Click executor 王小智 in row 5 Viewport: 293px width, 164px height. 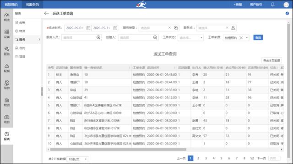click(196, 105)
